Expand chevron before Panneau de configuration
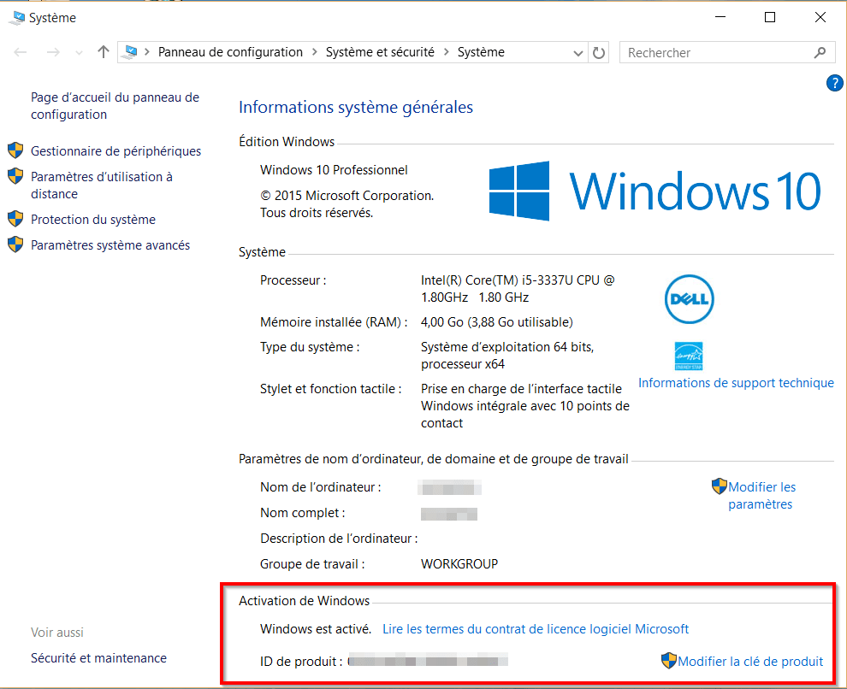Screen dimensions: 847x689 pos(147,52)
